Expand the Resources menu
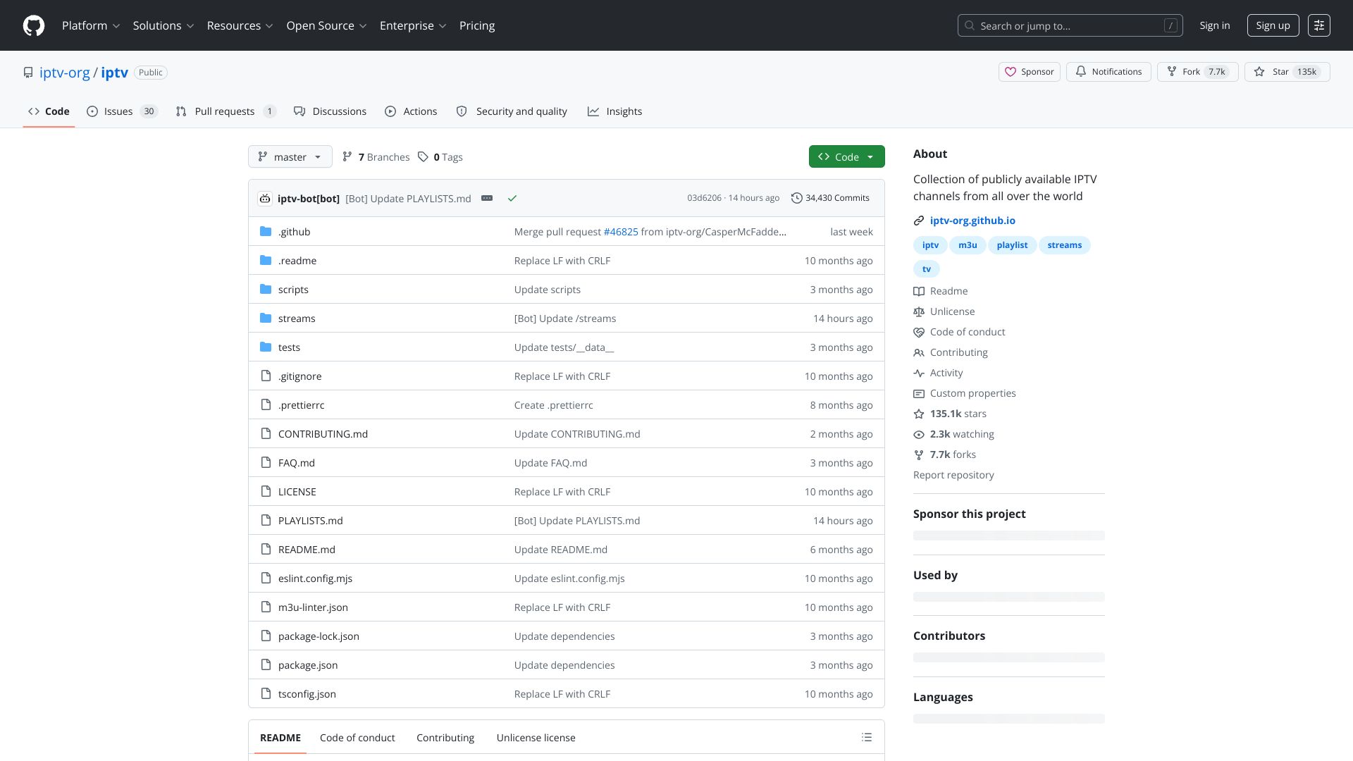This screenshot has width=1353, height=761. click(240, 25)
